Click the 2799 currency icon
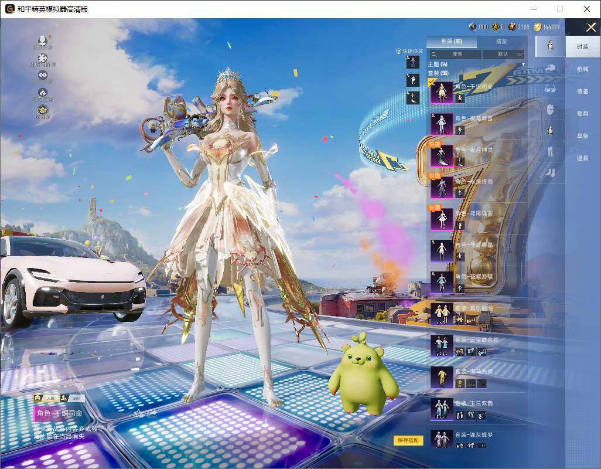This screenshot has width=601, height=469. click(512, 27)
